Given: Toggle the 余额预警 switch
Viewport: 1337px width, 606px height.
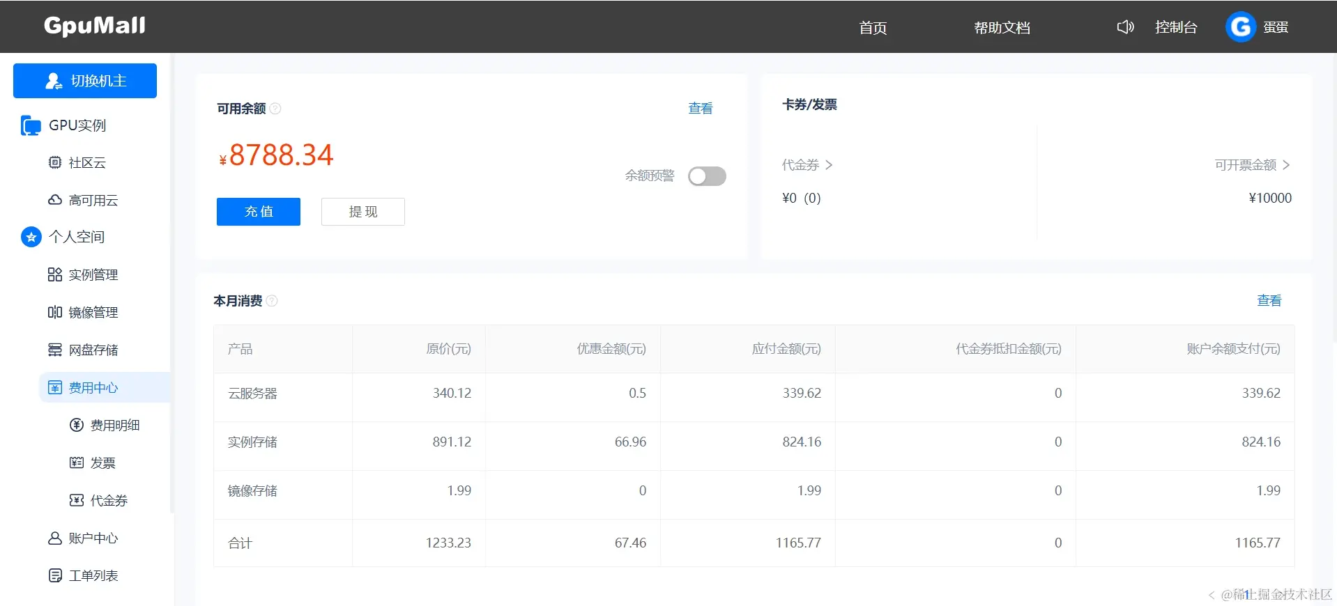Looking at the screenshot, I should pyautogui.click(x=707, y=176).
